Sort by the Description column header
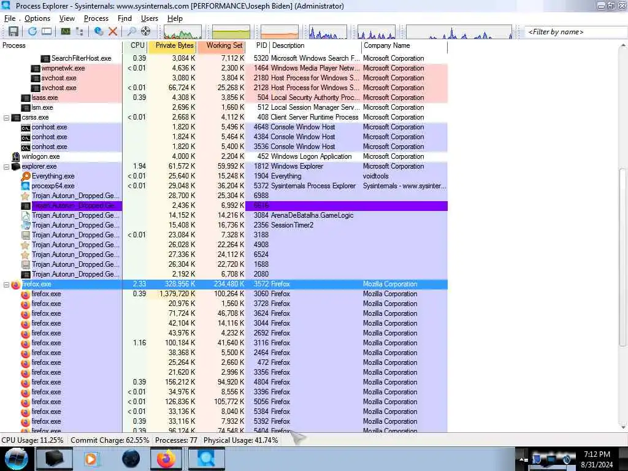 coord(316,45)
